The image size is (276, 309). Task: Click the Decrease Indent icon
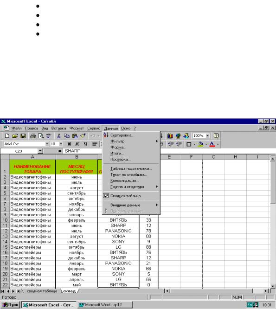coord(171,144)
